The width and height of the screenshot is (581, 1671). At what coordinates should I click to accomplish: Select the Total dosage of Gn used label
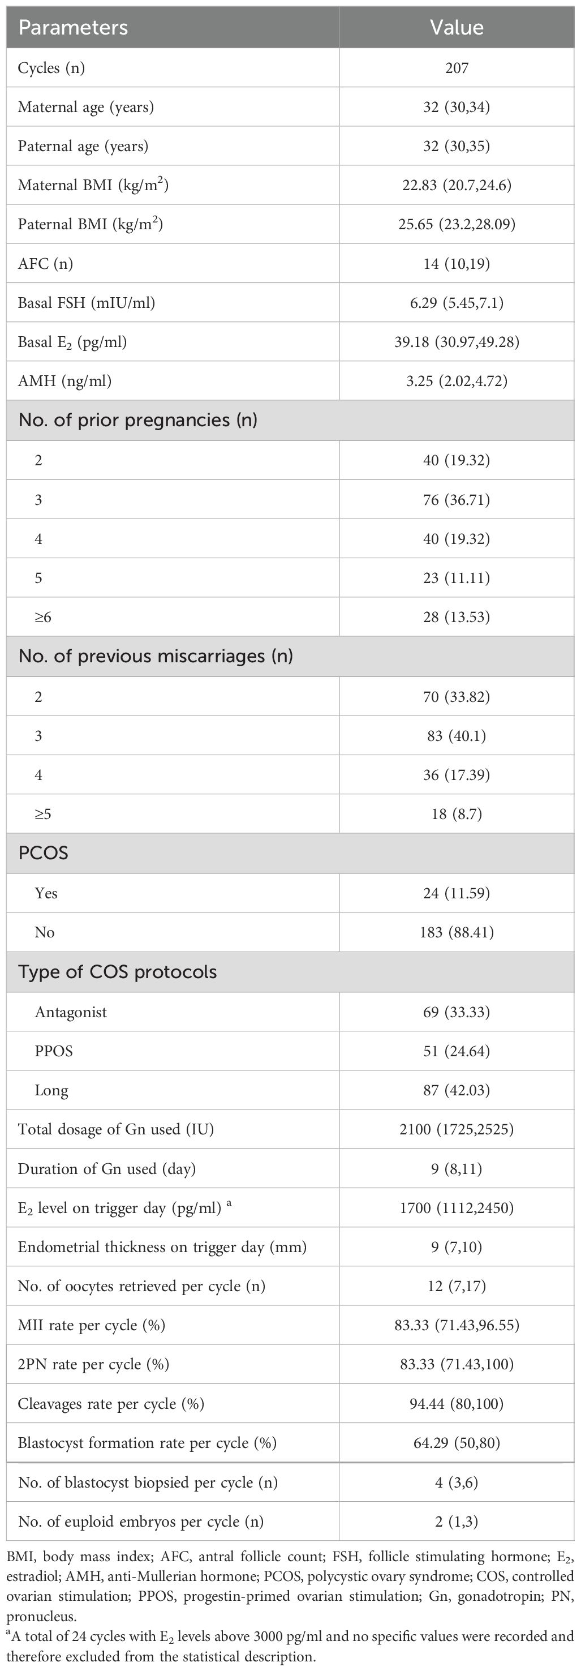[x=115, y=1129]
